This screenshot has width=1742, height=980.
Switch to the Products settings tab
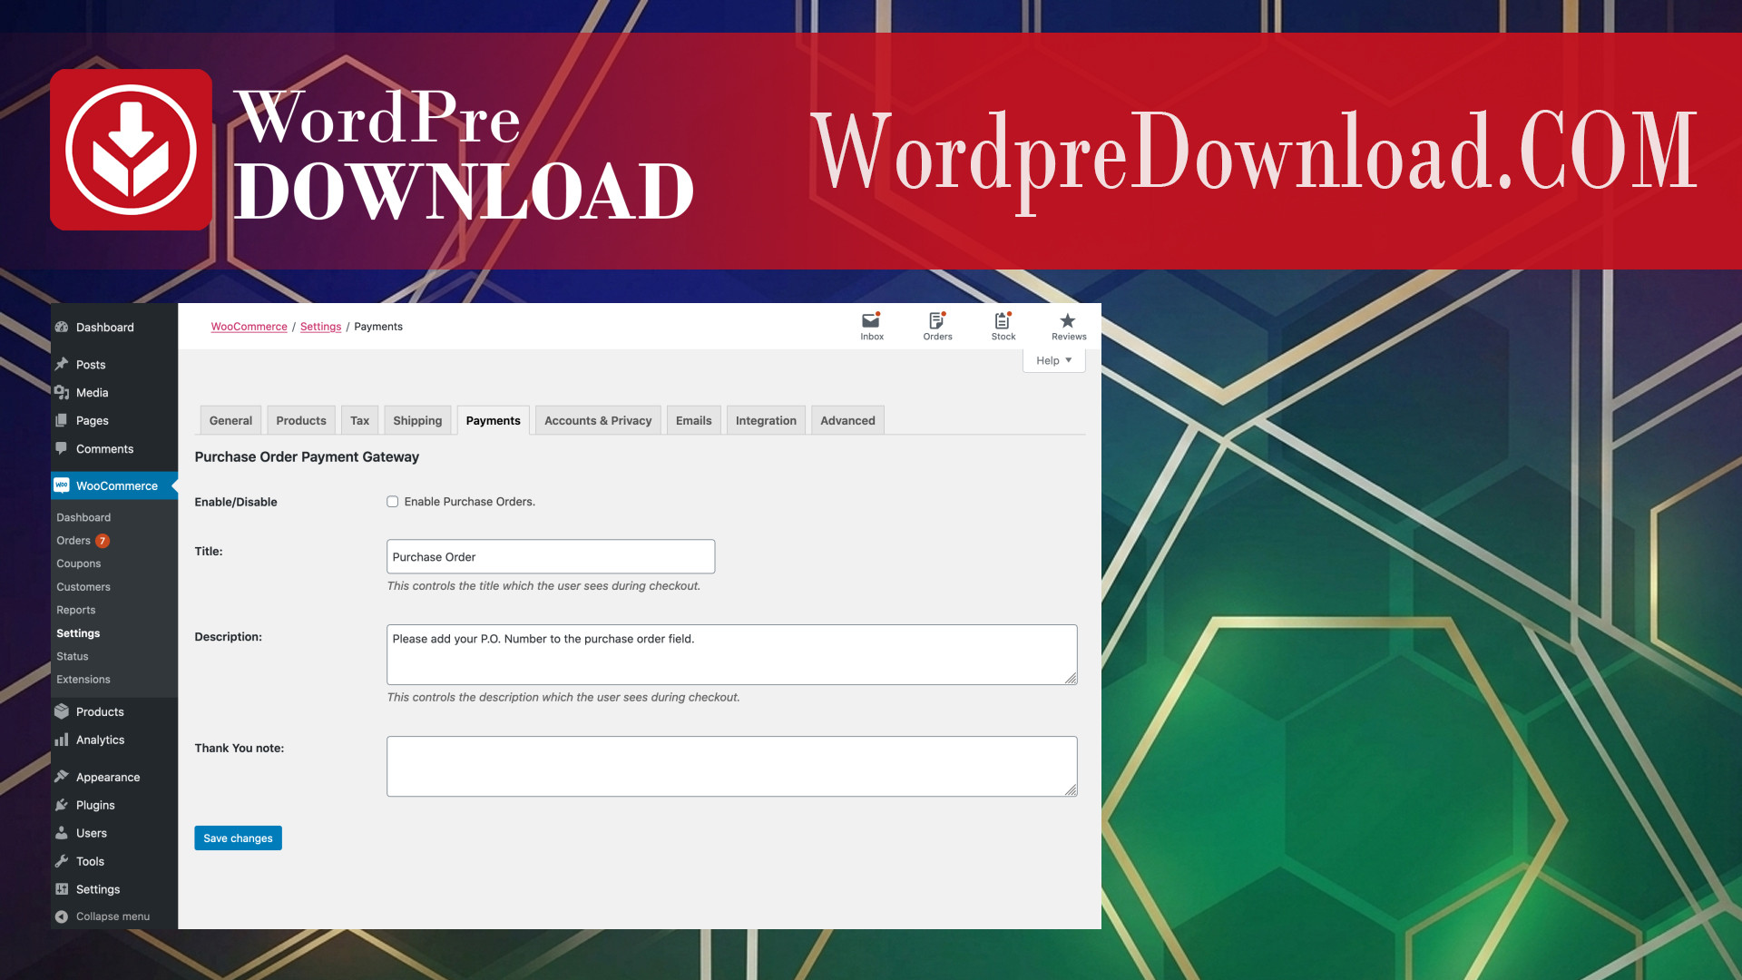(x=301, y=420)
